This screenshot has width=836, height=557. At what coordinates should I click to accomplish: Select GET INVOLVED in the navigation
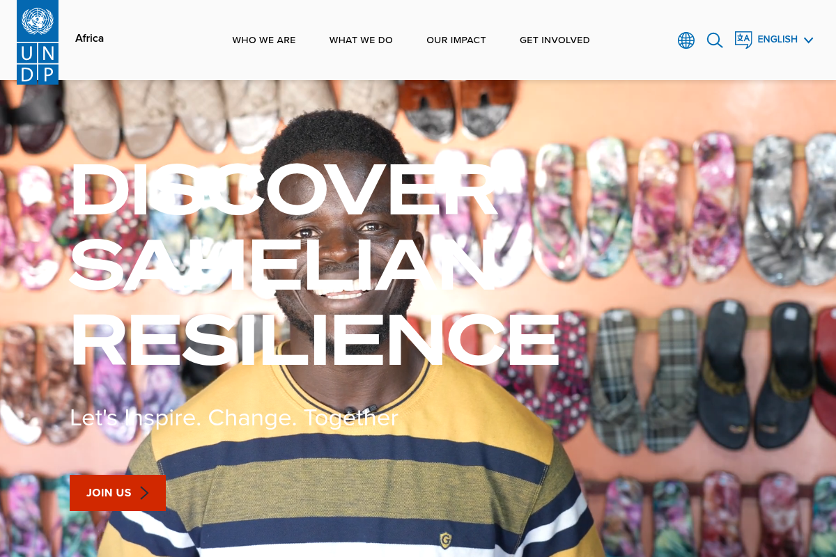555,40
